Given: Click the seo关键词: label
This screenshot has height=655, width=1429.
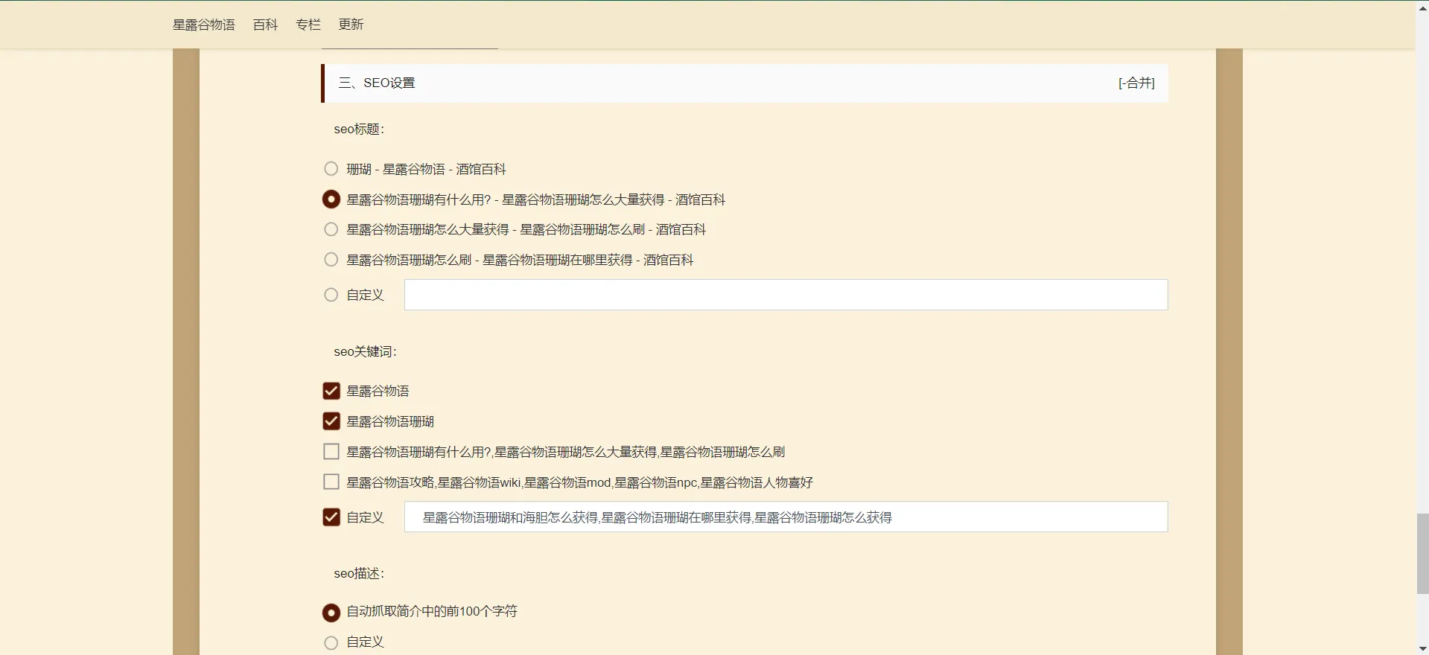Looking at the screenshot, I should (365, 351).
